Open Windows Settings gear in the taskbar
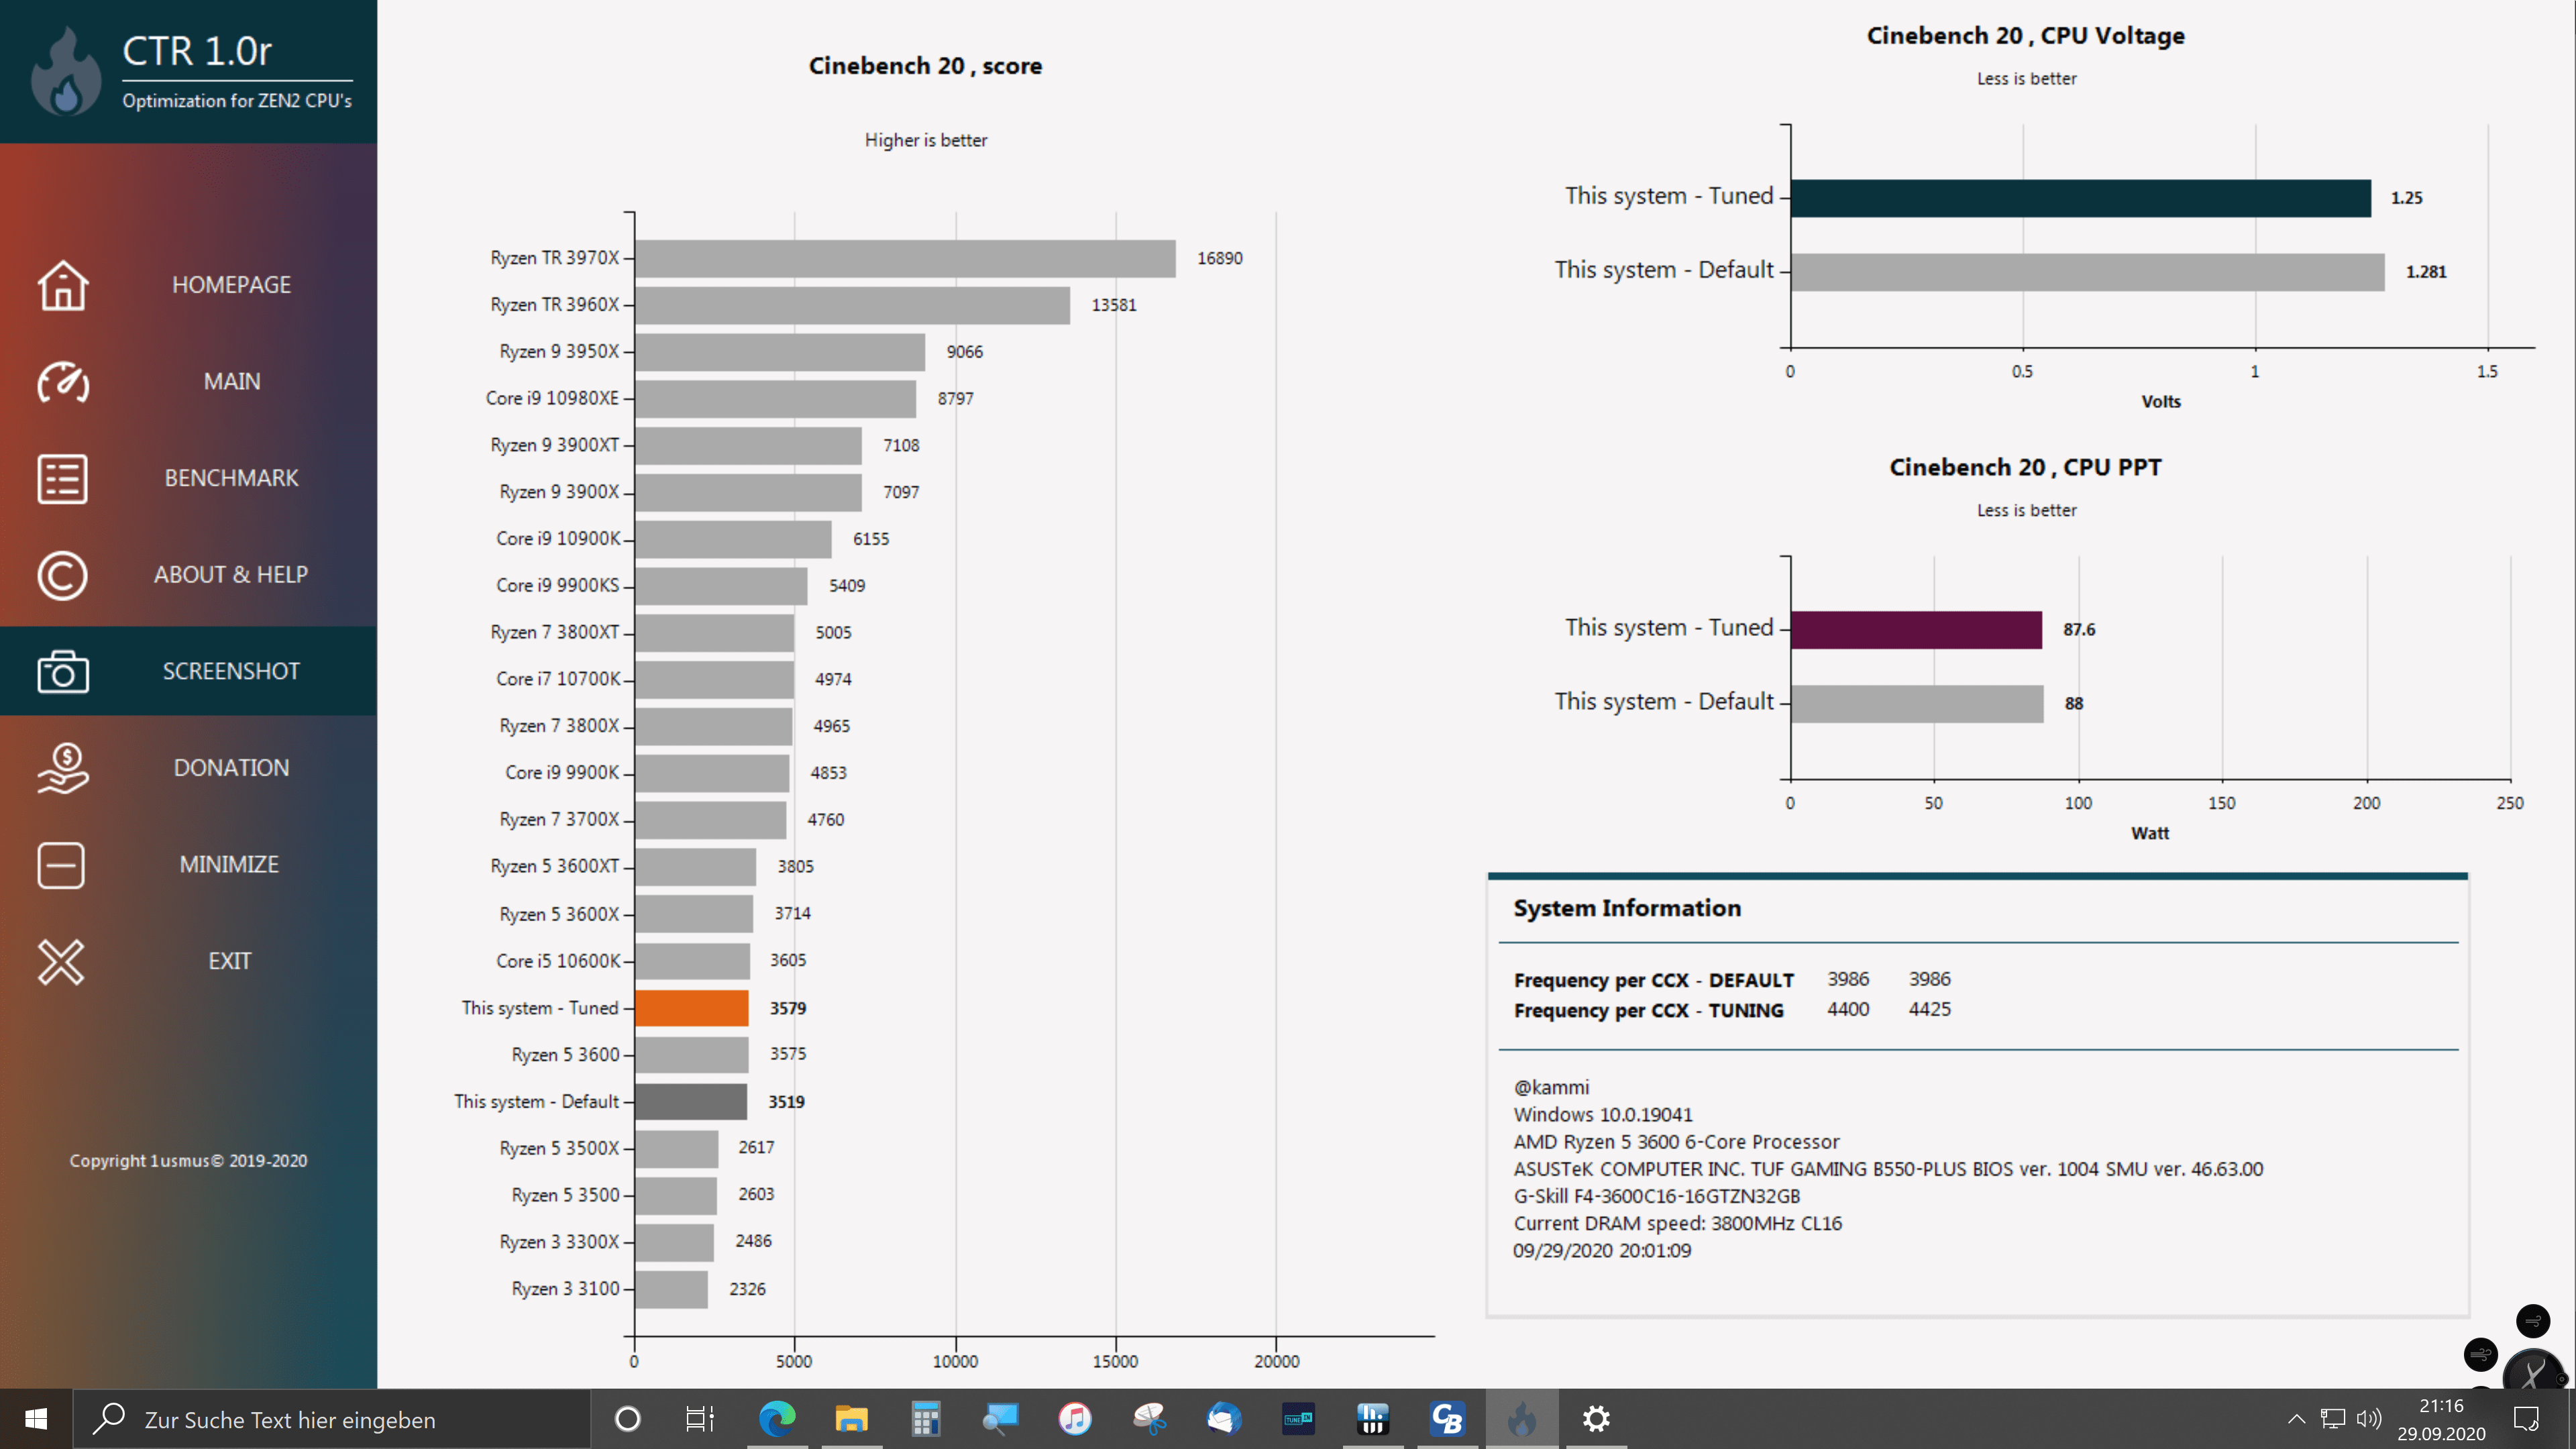This screenshot has height=1449, width=2576. (1596, 1418)
